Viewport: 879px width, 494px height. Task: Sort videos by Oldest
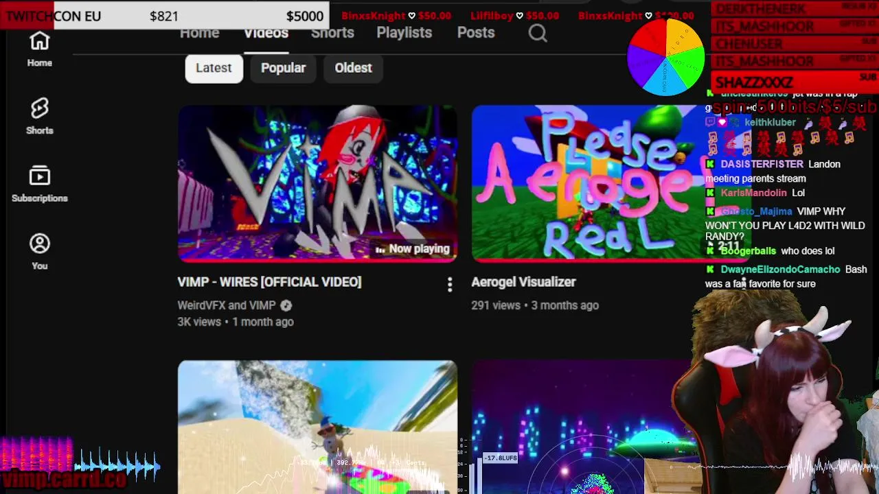click(353, 68)
